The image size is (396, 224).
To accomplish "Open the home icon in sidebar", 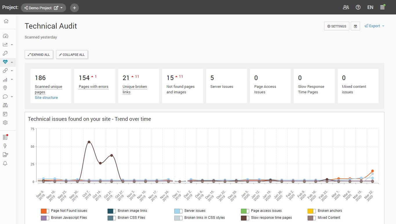I will 6,21.
